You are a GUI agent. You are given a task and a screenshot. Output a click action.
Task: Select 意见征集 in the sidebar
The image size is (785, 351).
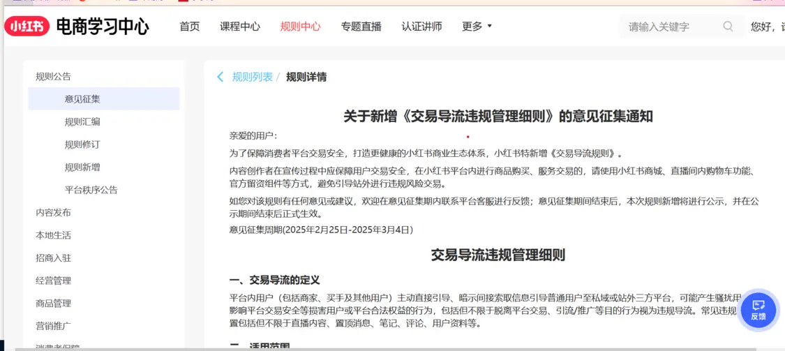[104, 99]
